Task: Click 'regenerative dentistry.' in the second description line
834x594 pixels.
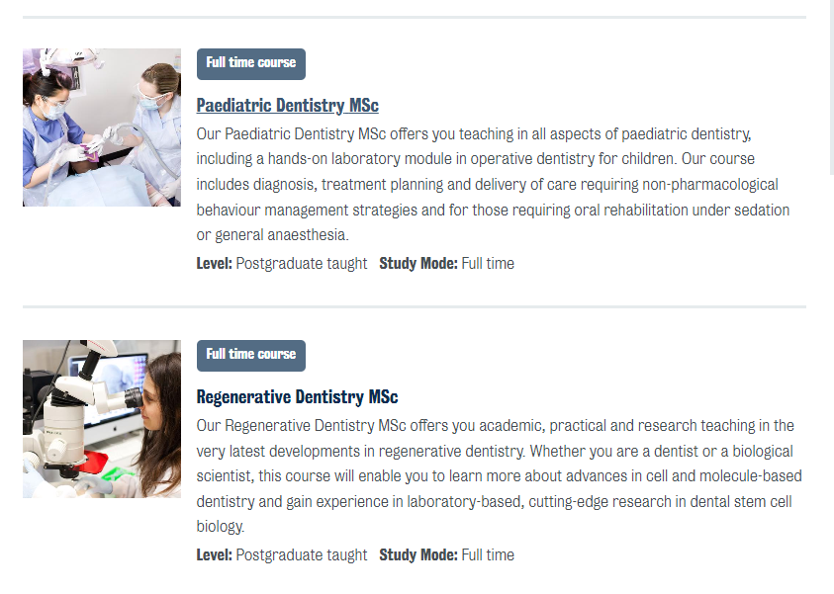Action: [448, 452]
